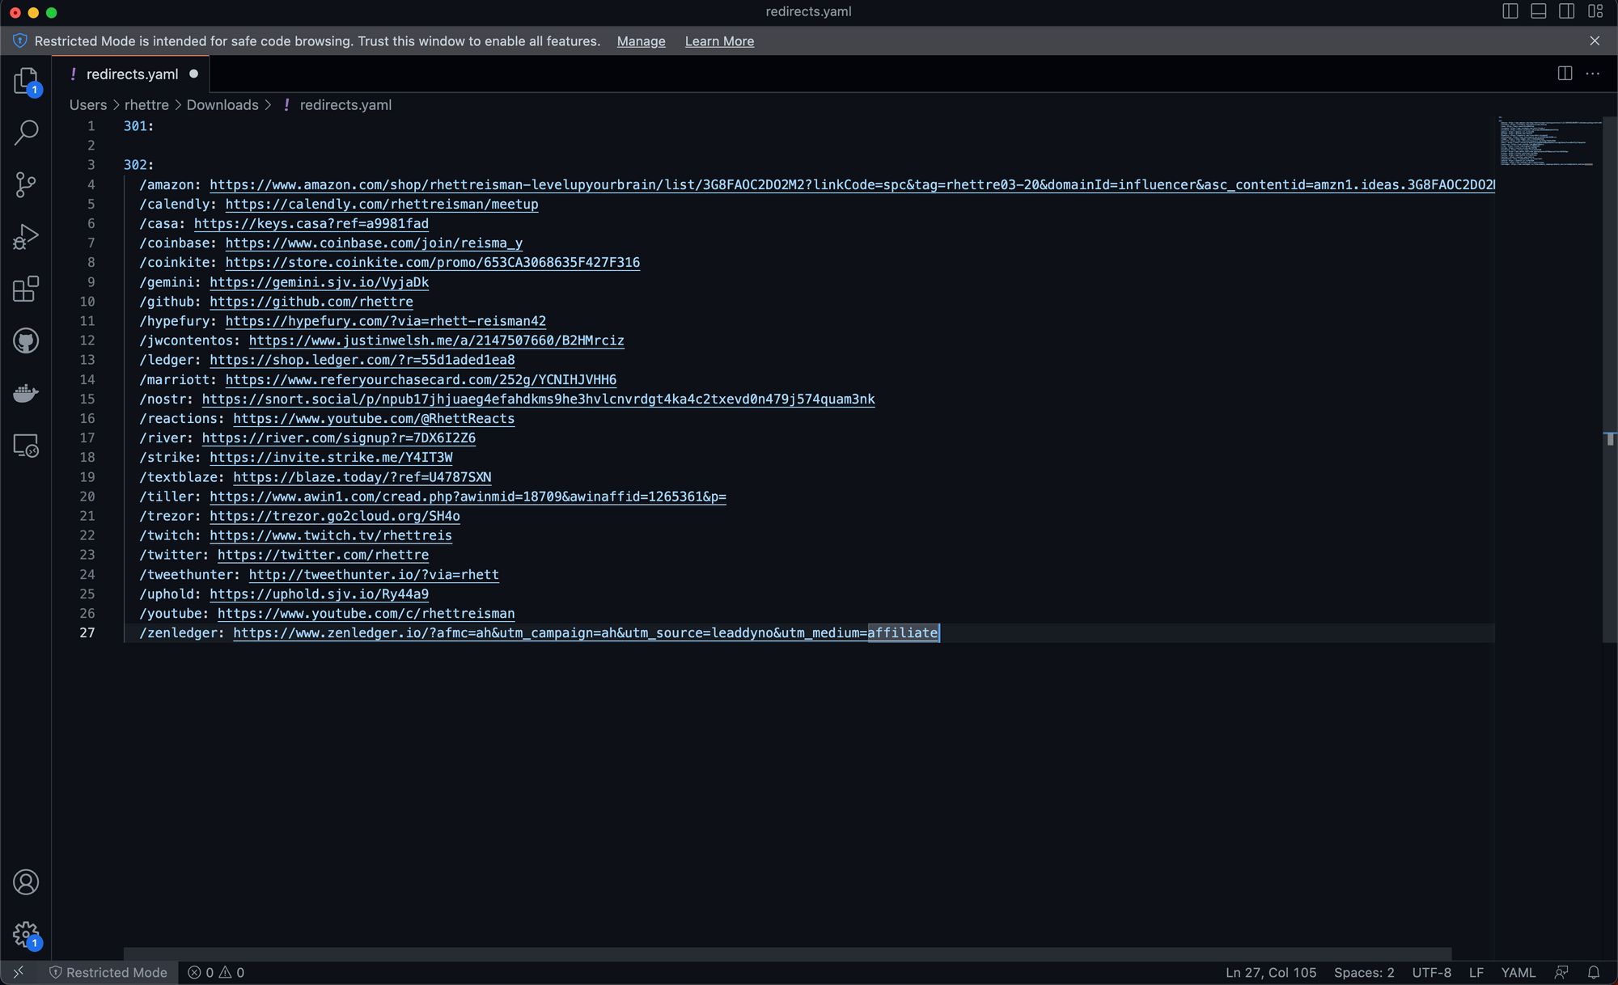This screenshot has width=1618, height=985.
Task: Click Ln 27, Col 105 to go to line
Action: 1271,973
